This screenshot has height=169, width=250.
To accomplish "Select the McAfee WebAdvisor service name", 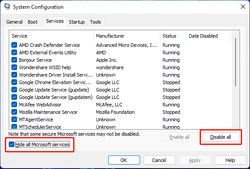I will click(40, 105).
